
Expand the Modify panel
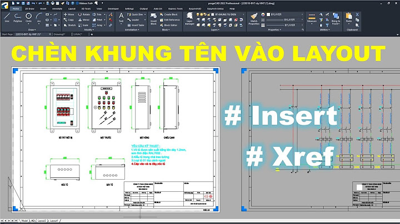88,30
